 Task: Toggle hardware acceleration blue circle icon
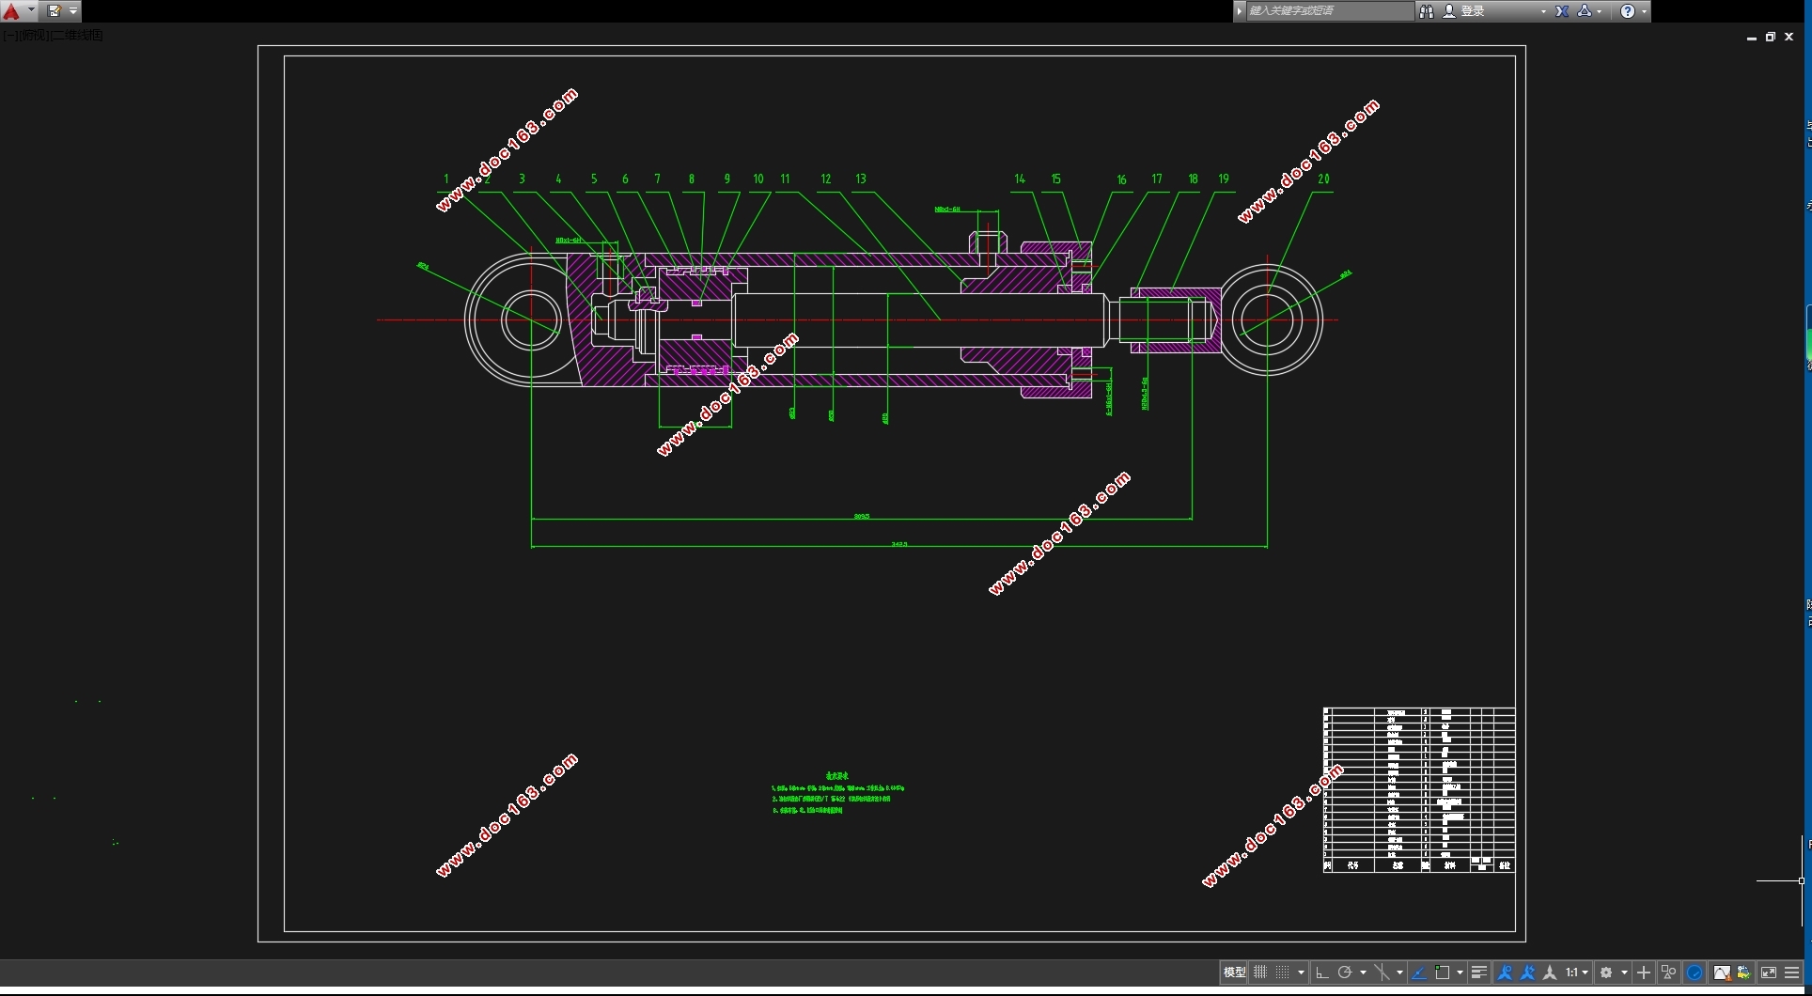[x=1695, y=973]
